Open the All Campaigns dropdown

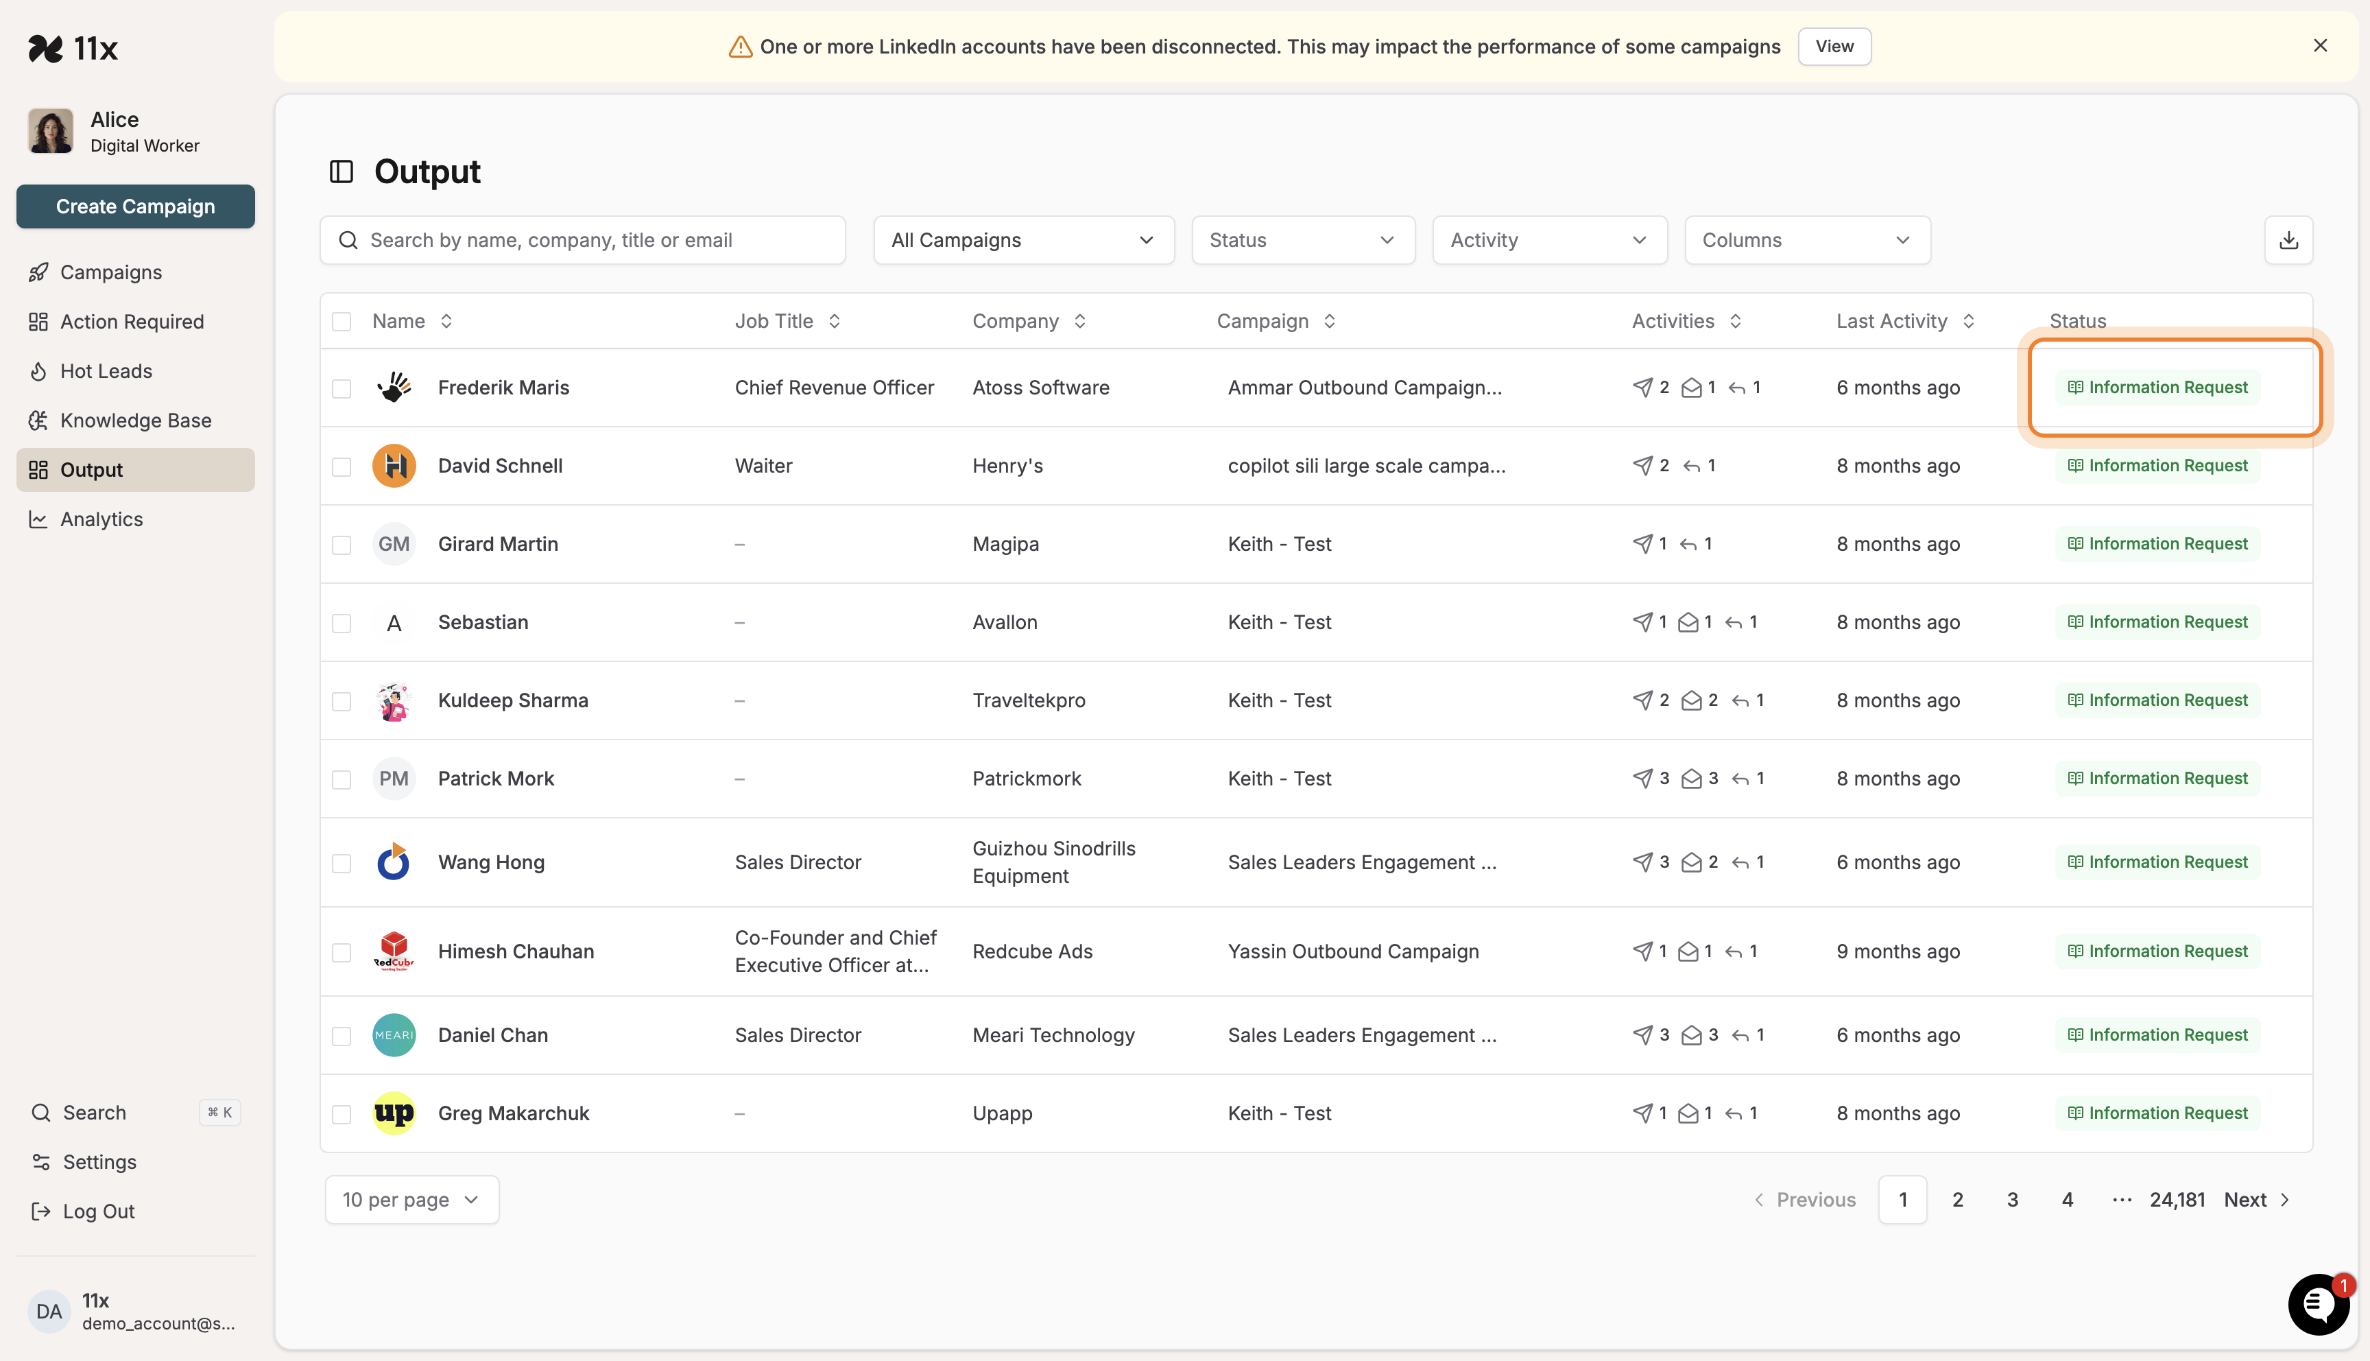click(1023, 240)
